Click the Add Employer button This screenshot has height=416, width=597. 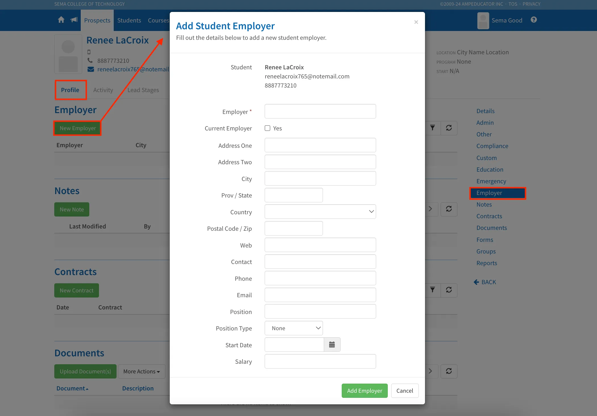(364, 391)
